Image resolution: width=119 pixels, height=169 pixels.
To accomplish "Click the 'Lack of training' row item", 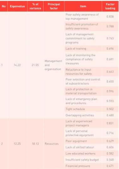I will point(83,49).
